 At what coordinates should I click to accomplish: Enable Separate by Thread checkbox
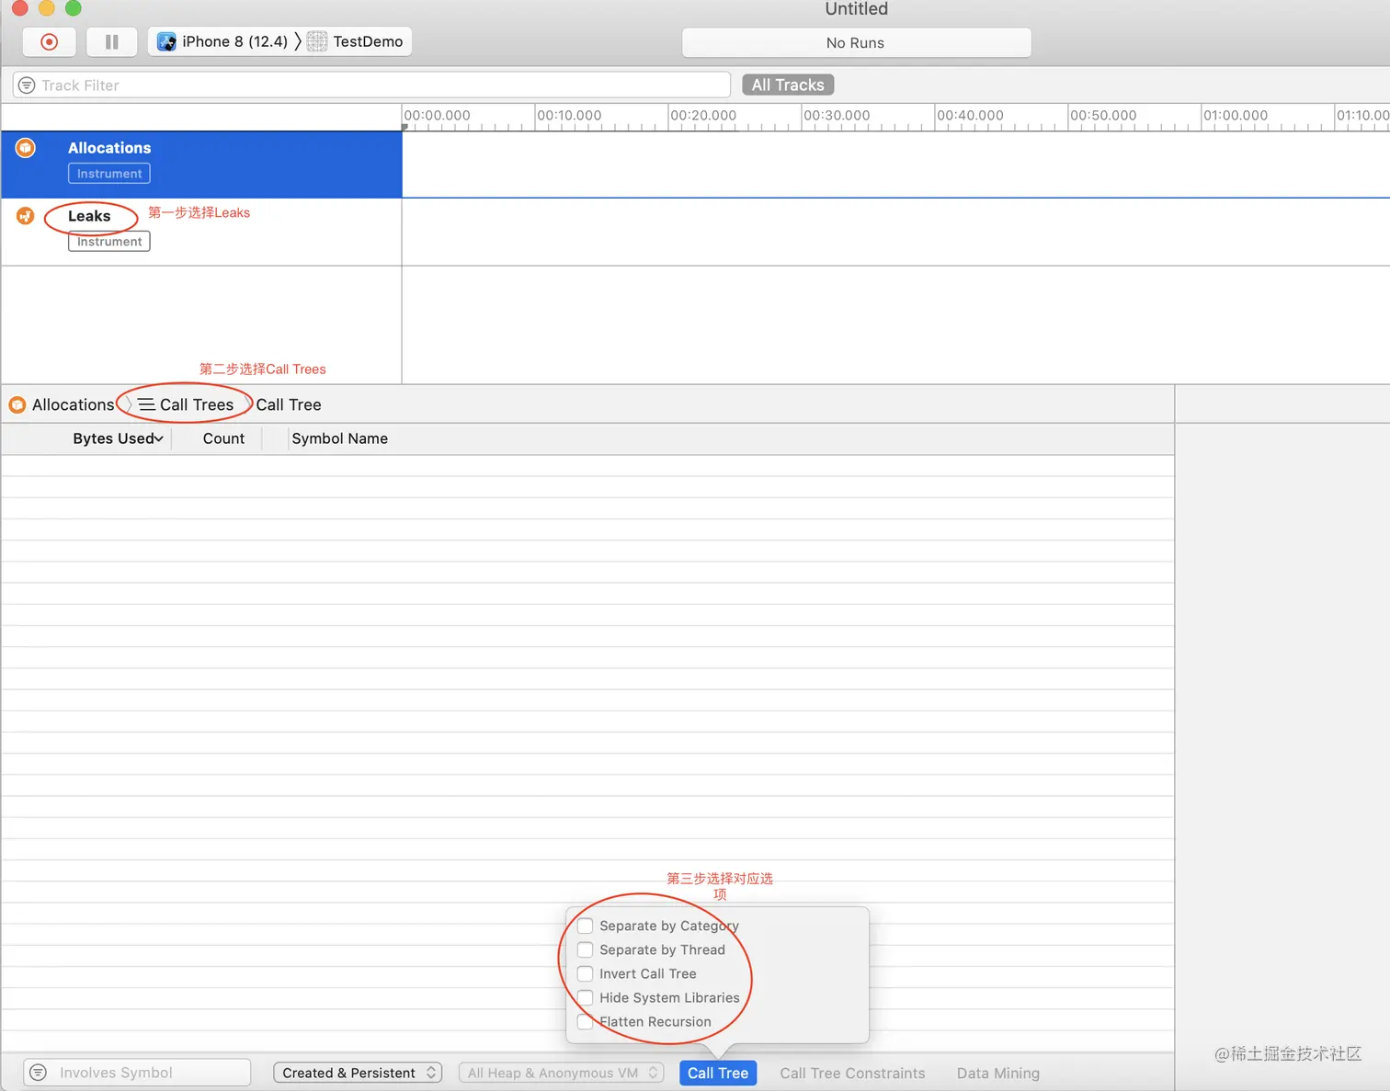click(585, 949)
